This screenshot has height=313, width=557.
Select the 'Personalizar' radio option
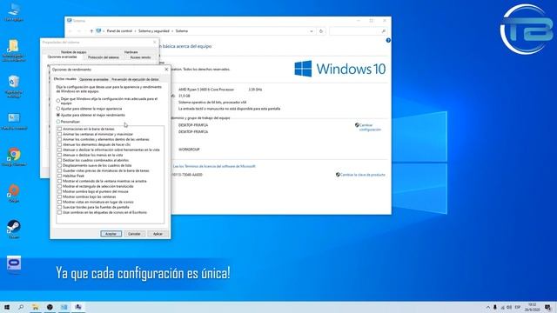58,122
